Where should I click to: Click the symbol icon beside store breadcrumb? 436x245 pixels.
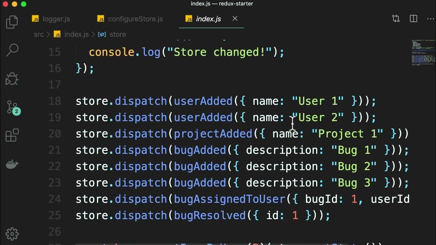pos(102,34)
